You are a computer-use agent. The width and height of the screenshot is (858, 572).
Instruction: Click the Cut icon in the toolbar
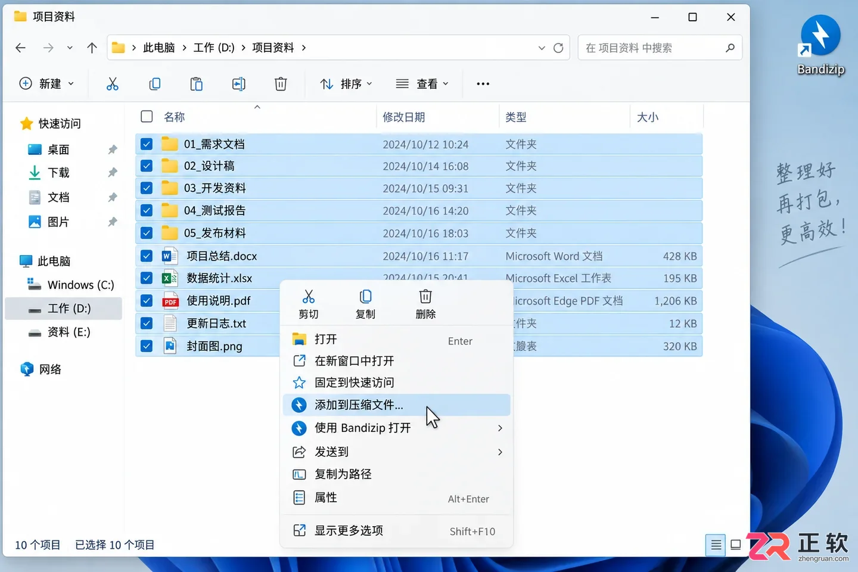click(x=112, y=84)
